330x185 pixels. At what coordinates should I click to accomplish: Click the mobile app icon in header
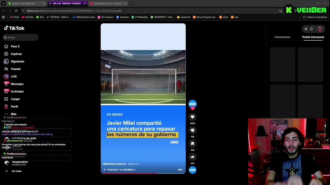[311, 29]
